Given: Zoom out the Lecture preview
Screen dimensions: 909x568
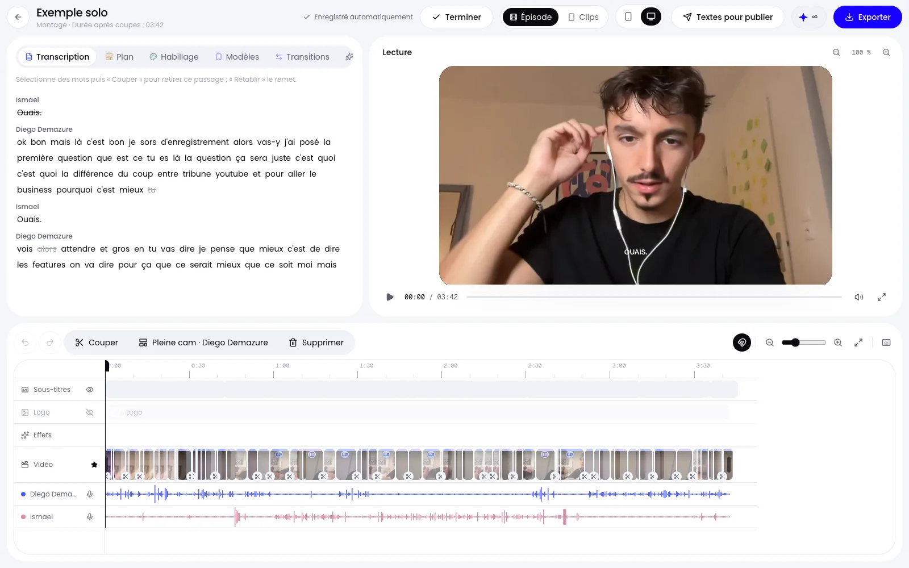Looking at the screenshot, I should 836,52.
